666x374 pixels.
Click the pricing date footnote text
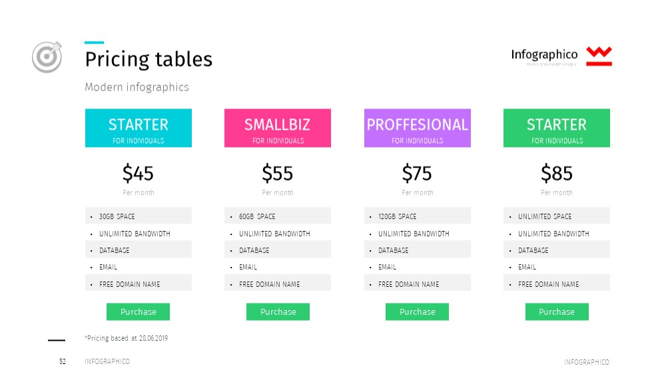point(126,338)
